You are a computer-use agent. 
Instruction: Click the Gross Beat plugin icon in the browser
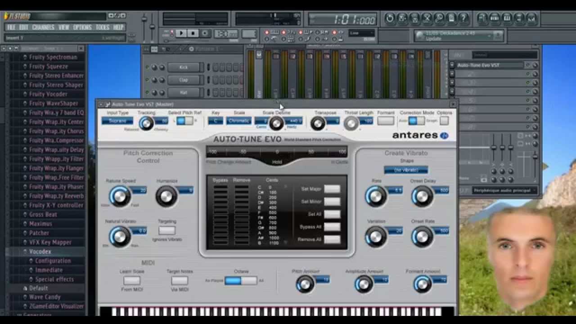click(x=25, y=215)
